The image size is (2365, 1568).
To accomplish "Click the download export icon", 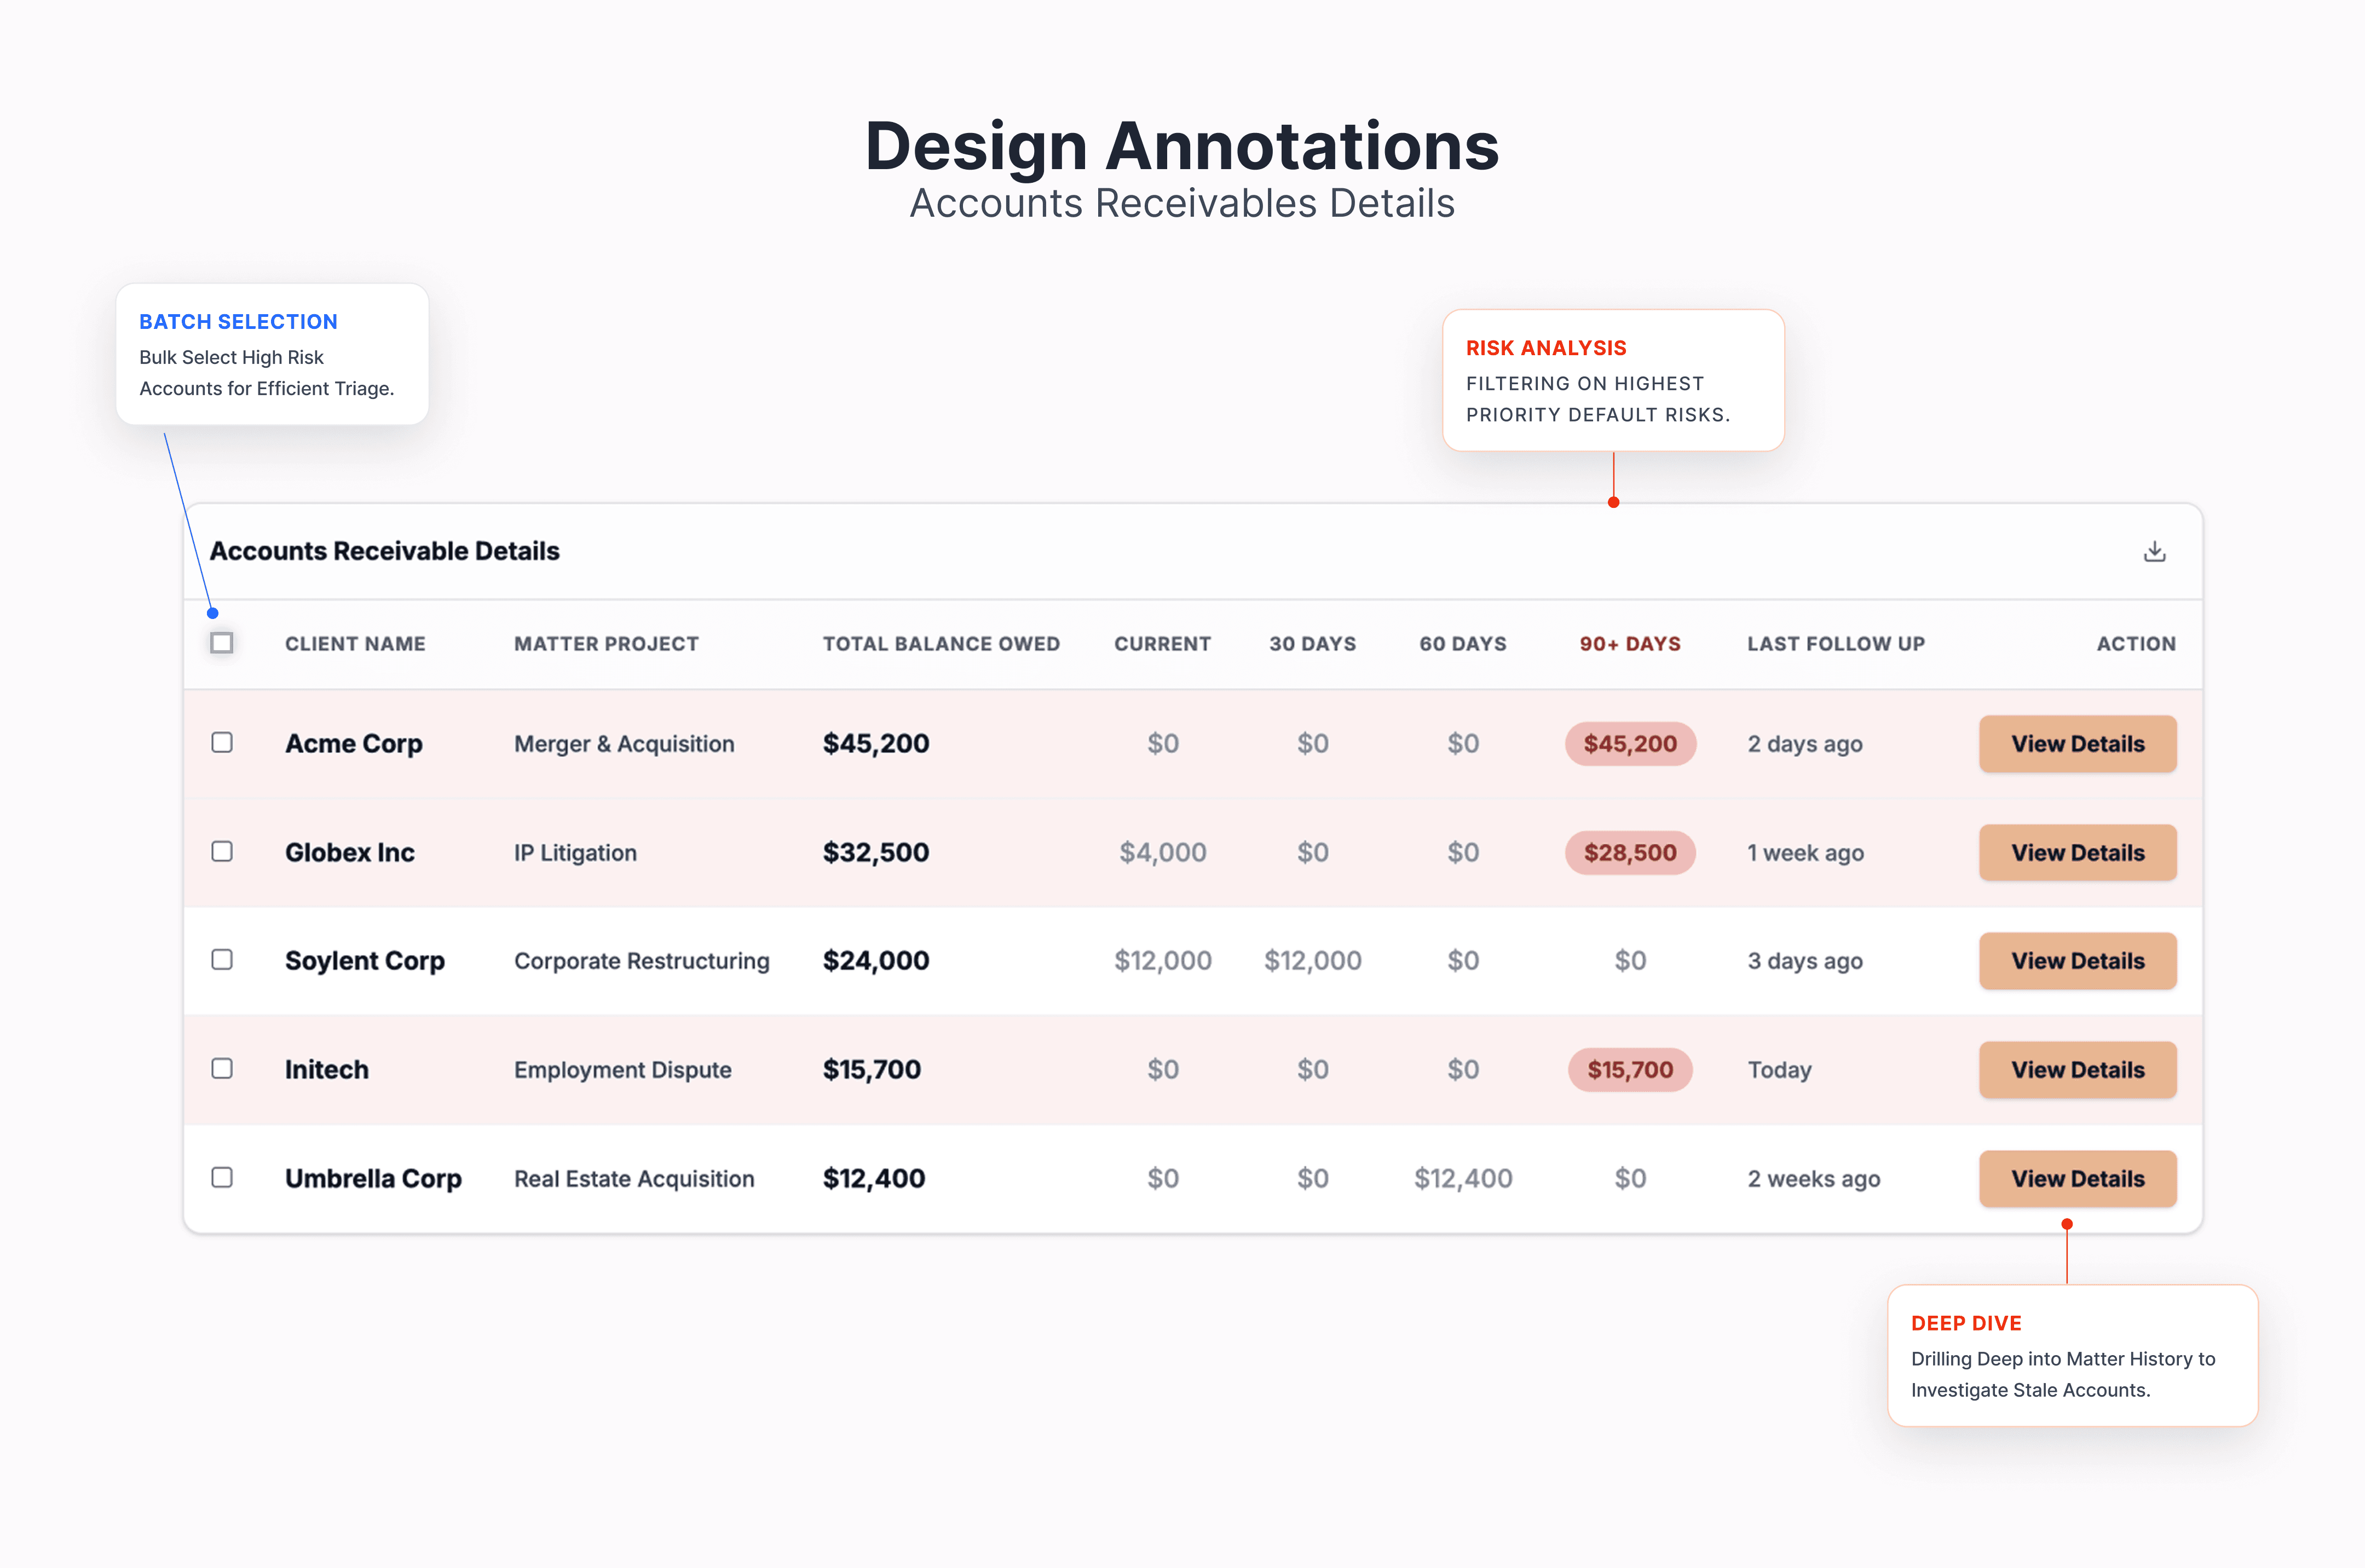I will pyautogui.click(x=2154, y=551).
